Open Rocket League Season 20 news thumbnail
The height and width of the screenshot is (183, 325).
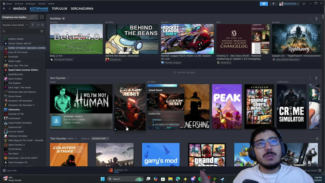tap(187, 39)
